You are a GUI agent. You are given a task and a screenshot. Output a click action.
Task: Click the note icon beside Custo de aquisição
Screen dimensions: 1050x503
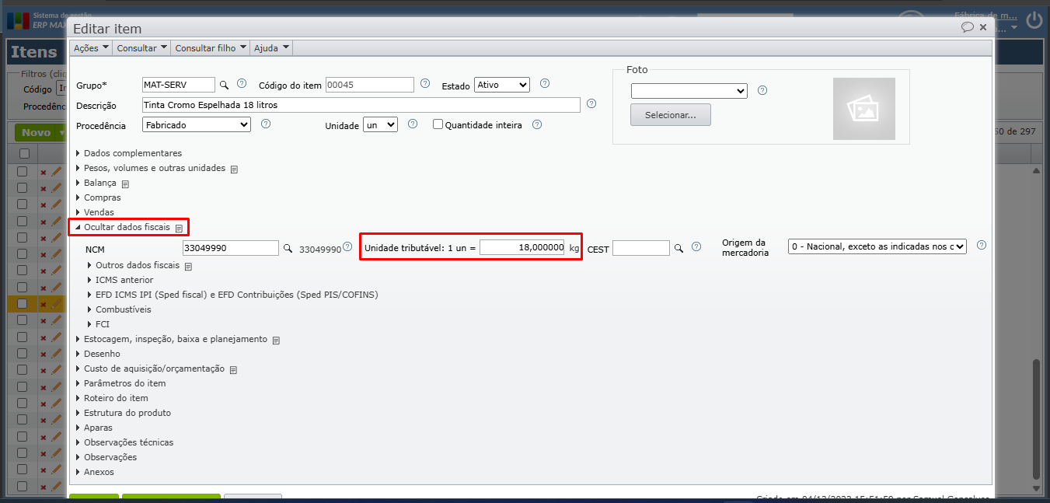(233, 370)
